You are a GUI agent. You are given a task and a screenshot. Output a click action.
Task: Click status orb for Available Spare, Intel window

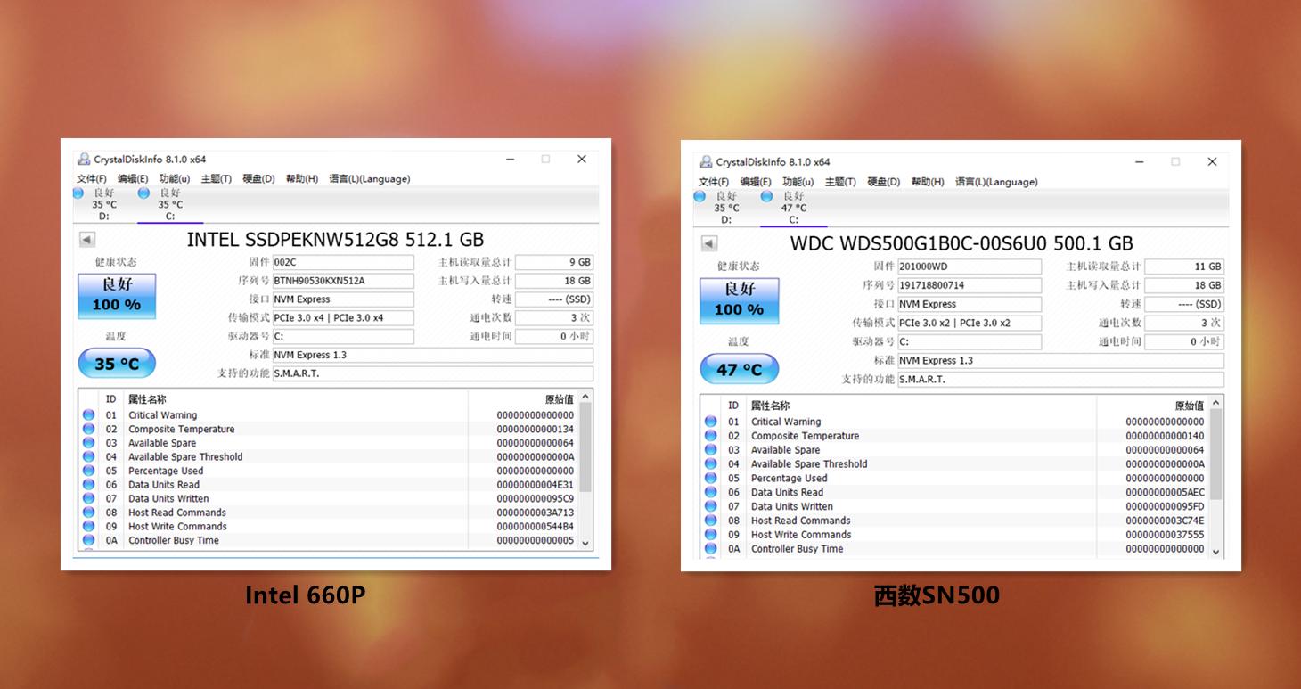pyautogui.click(x=88, y=443)
